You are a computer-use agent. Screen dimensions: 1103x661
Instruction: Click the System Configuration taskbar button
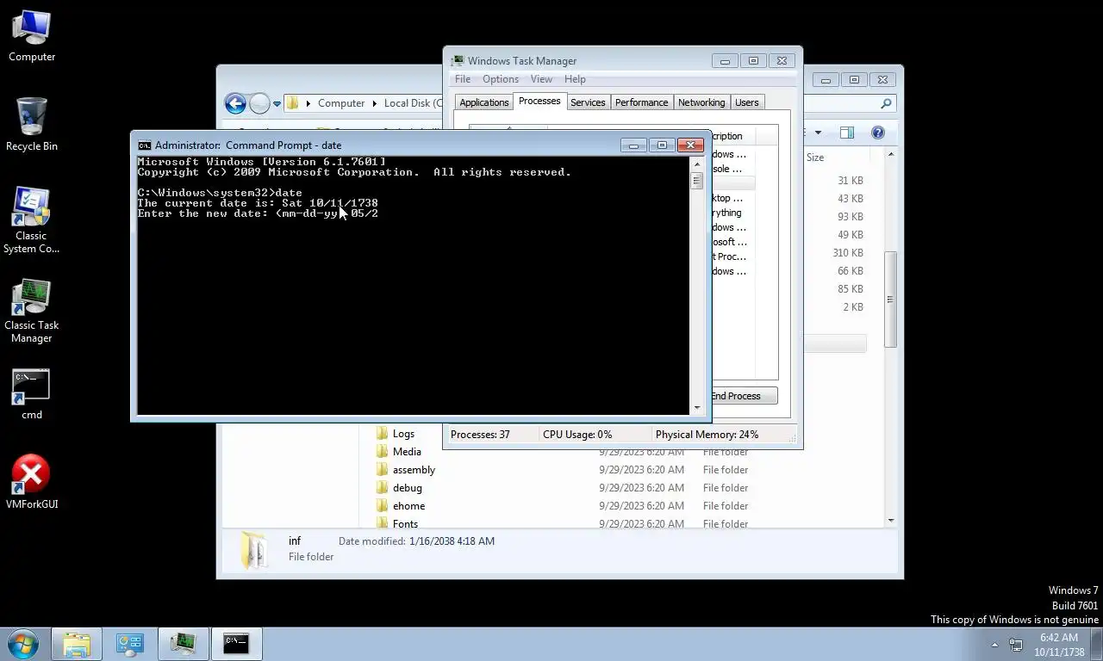(x=130, y=643)
